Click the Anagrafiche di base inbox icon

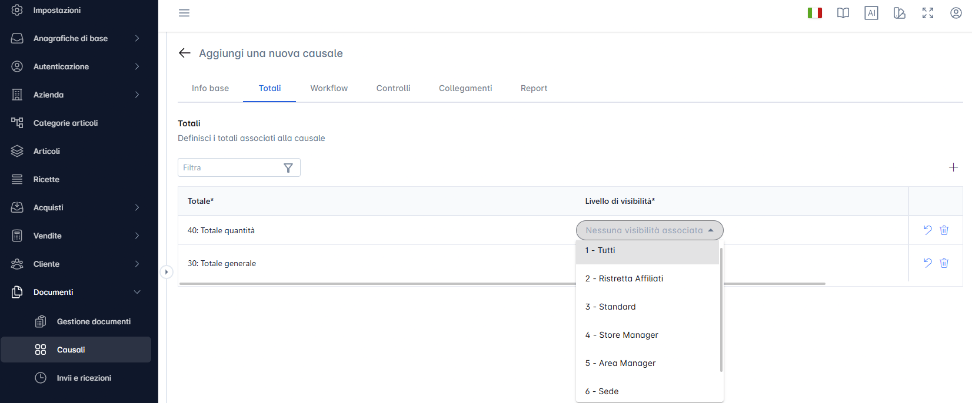[17, 38]
